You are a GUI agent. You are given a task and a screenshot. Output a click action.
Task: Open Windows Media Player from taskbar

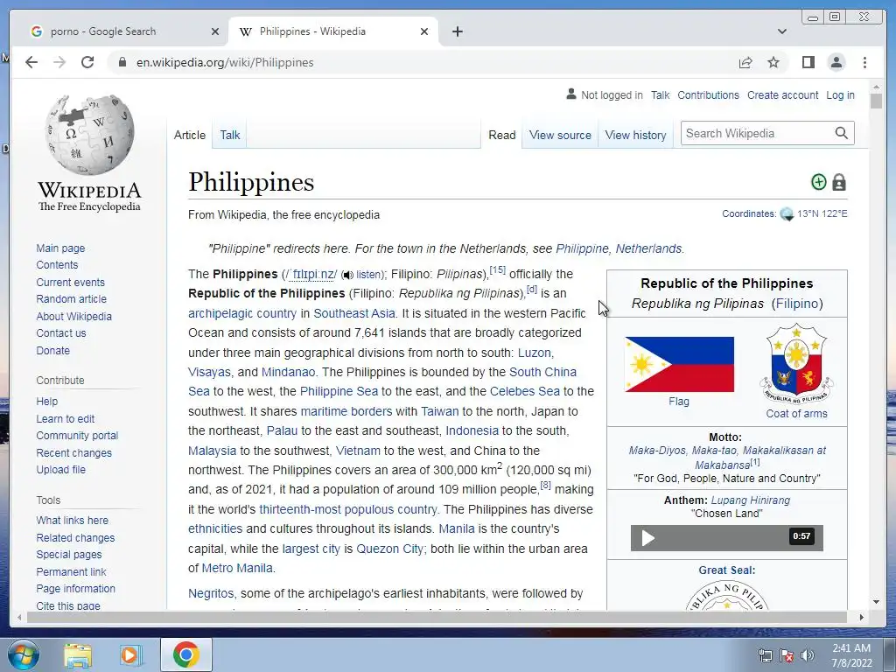click(130, 654)
